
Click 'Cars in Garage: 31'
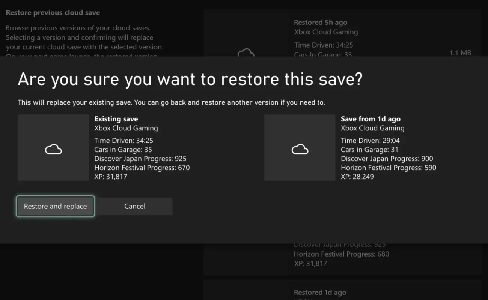(369, 150)
